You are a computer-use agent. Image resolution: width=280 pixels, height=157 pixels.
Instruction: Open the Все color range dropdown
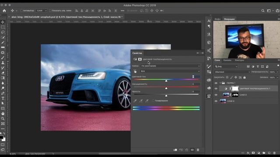coord(170,71)
